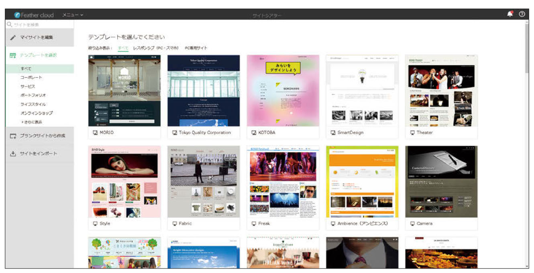This screenshot has width=534, height=273.
Task: Open the help question mark icon
Action: click(x=522, y=14)
